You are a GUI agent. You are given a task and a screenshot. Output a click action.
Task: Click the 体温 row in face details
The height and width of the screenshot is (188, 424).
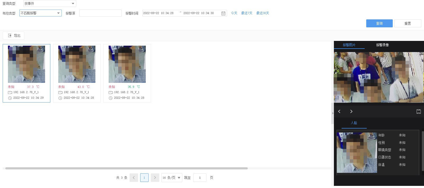pyautogui.click(x=392, y=165)
